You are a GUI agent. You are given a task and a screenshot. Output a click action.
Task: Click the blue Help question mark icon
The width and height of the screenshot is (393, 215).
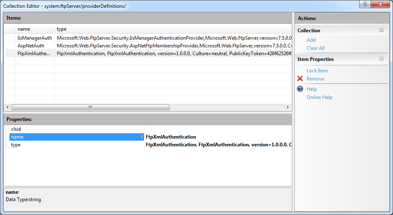(300, 89)
